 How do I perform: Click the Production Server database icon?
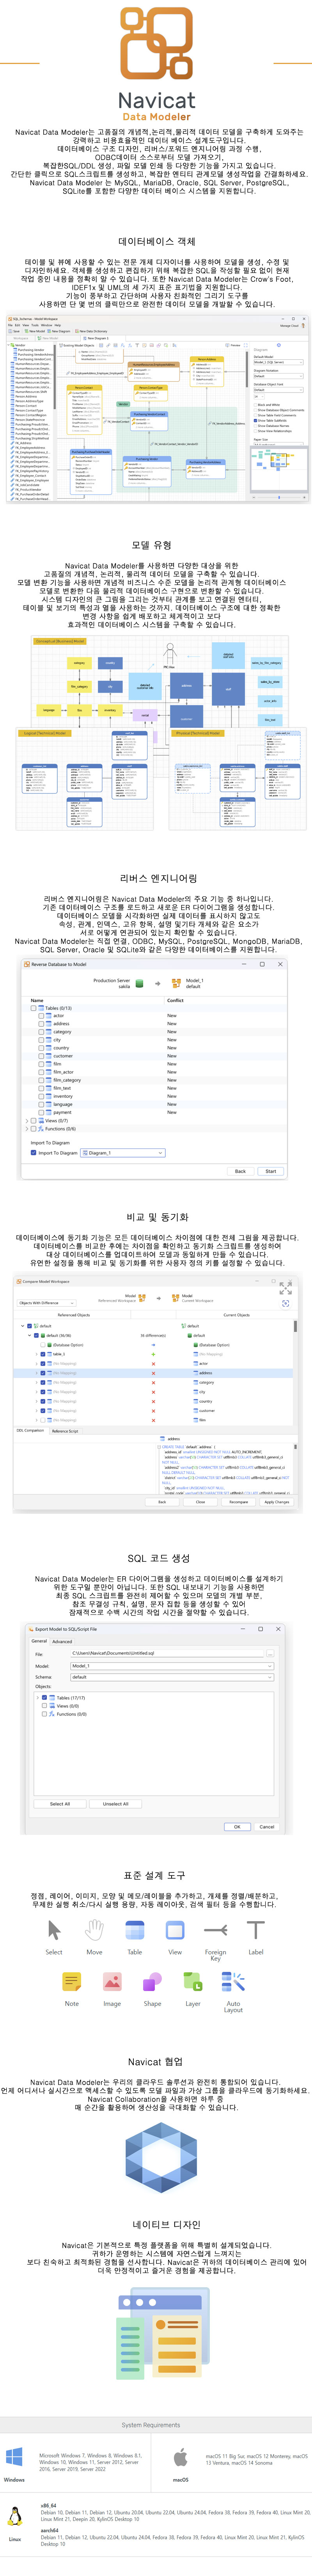(139, 983)
